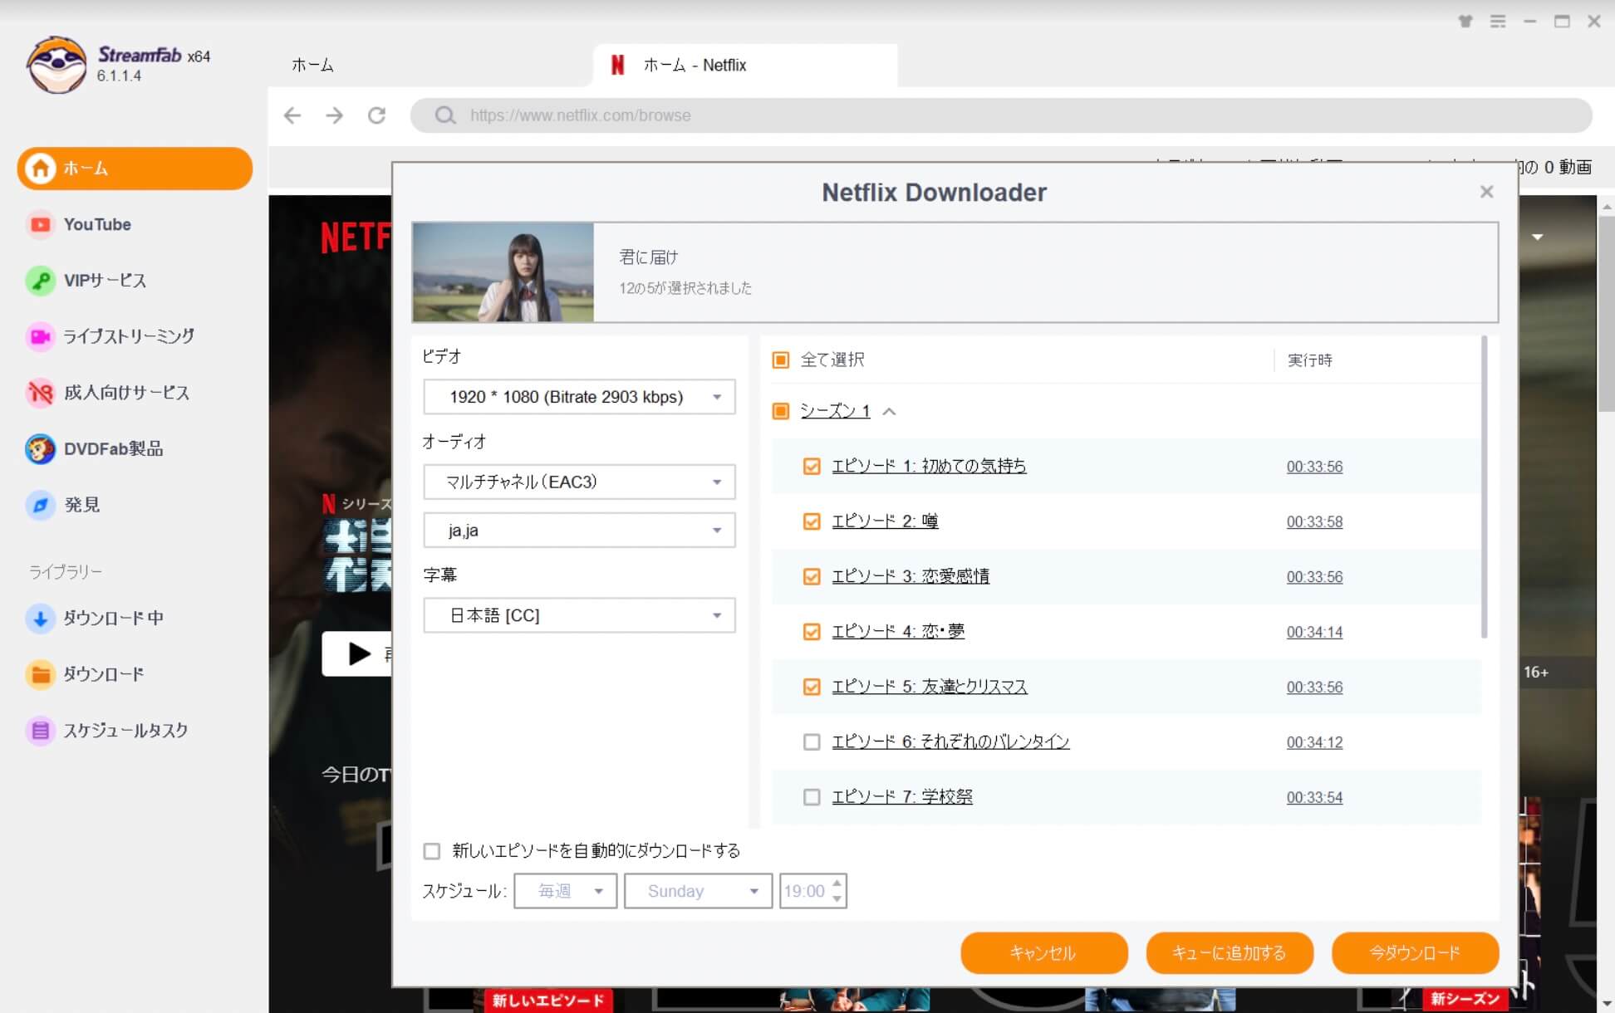Click the シーズン 1 link

pyautogui.click(x=835, y=411)
